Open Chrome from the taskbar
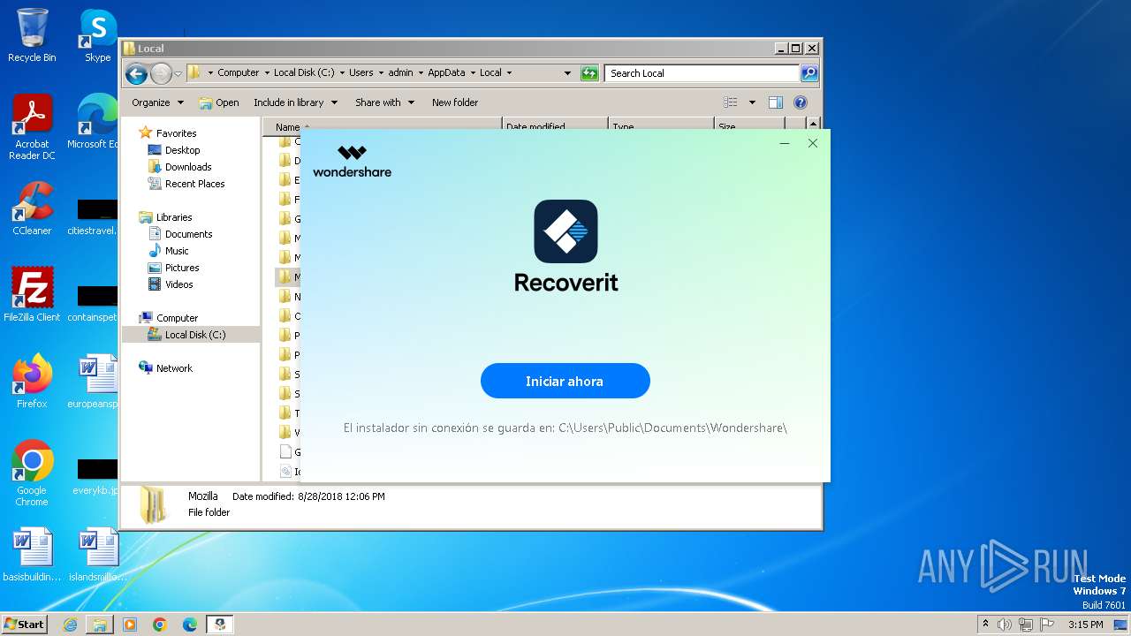This screenshot has width=1131, height=636. point(160,625)
